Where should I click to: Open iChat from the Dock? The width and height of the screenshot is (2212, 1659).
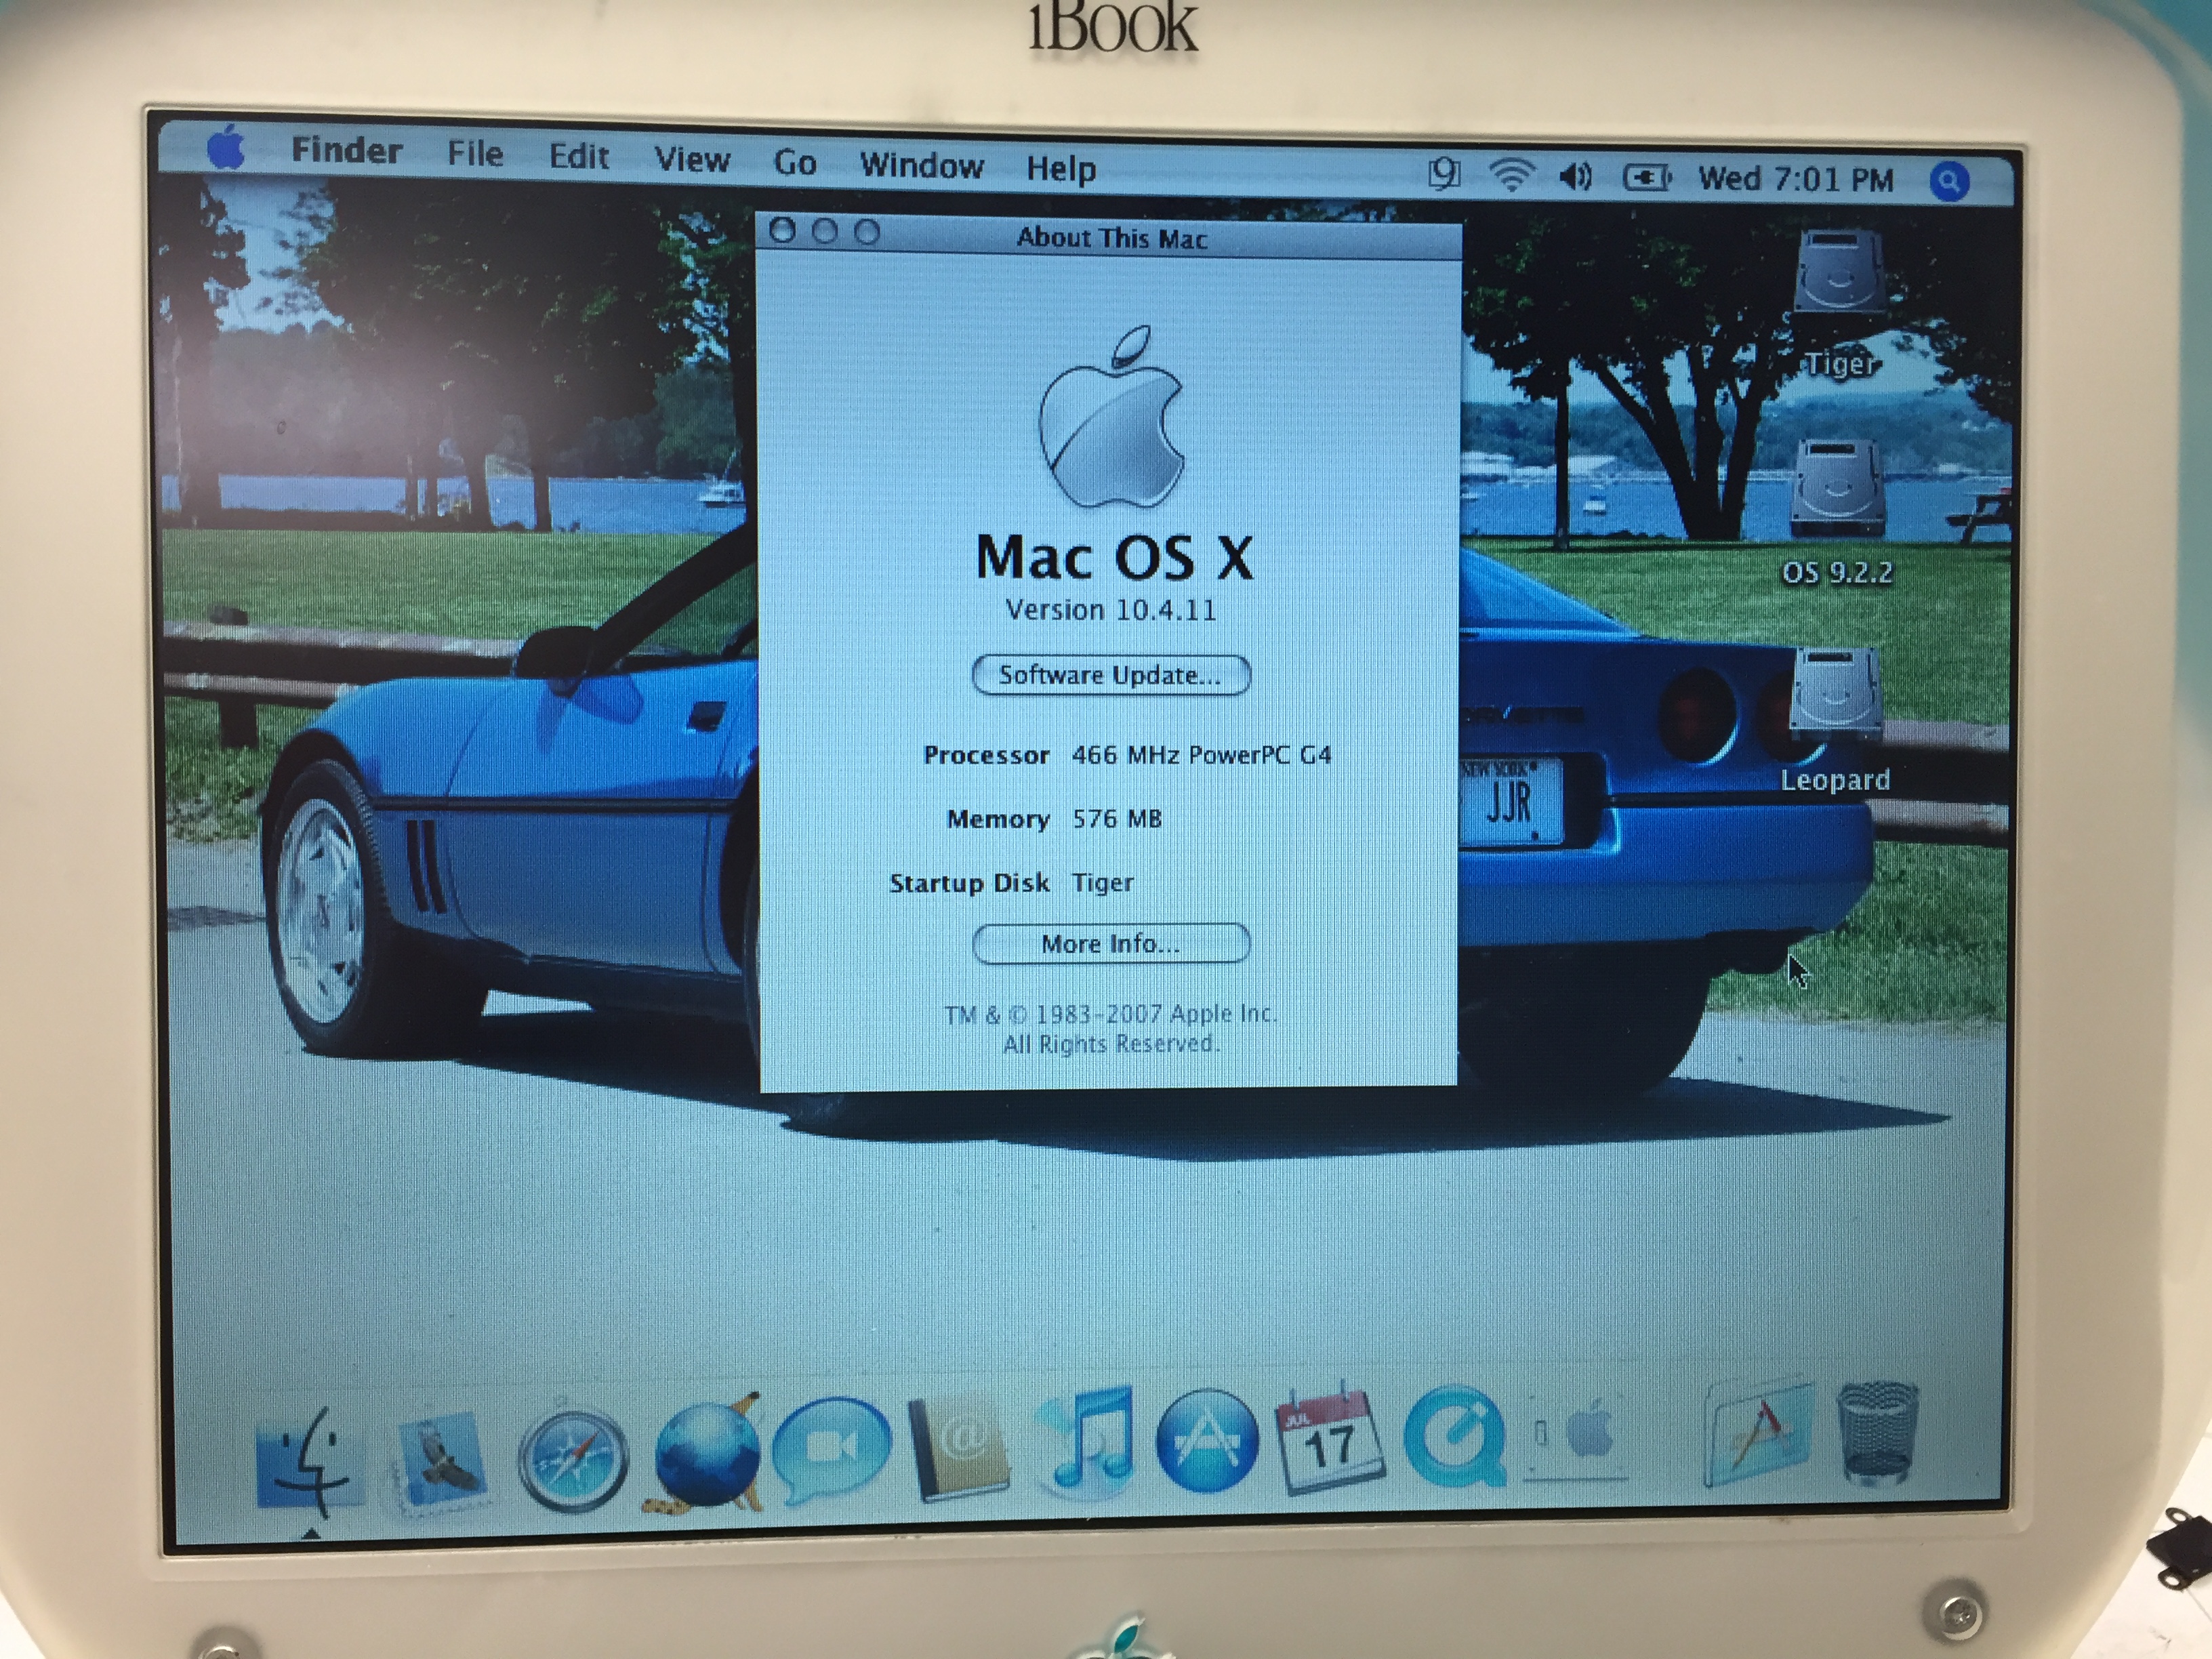[832, 1447]
